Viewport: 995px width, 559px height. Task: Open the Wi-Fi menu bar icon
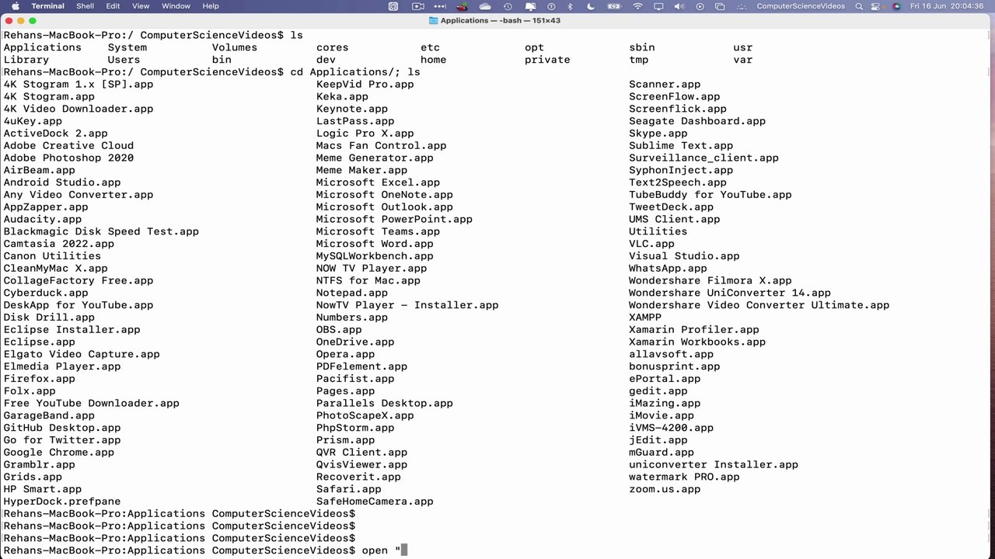(638, 6)
